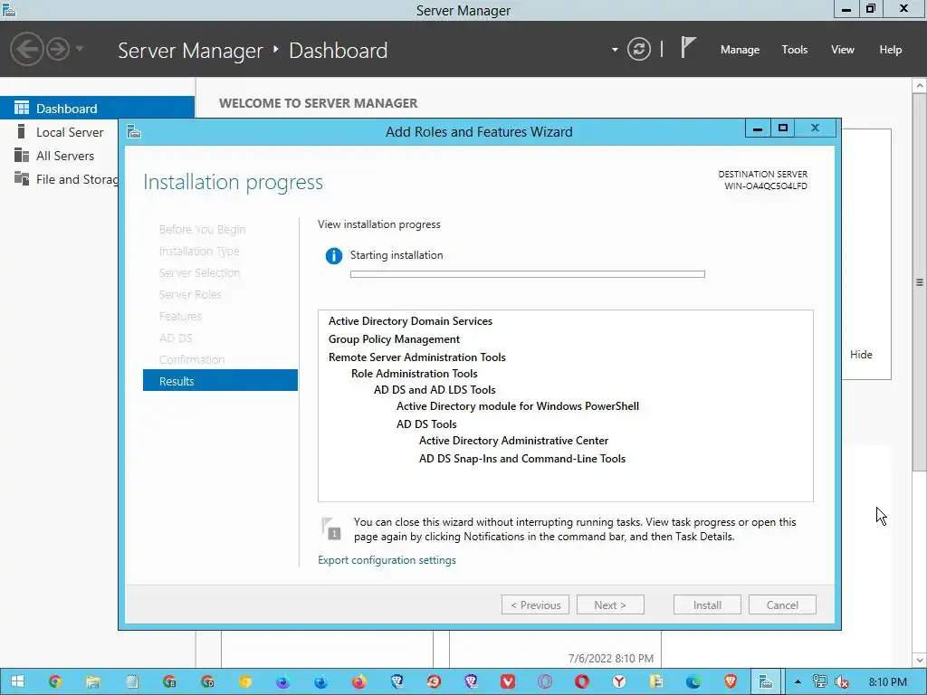The height and width of the screenshot is (695, 927).
Task: Select Group Policy Management in results list
Action: click(394, 338)
